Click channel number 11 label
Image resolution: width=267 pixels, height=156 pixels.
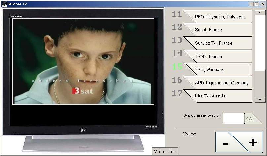(x=177, y=14)
